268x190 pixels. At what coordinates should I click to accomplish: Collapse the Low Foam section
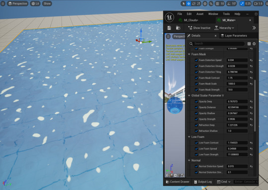click(189, 137)
